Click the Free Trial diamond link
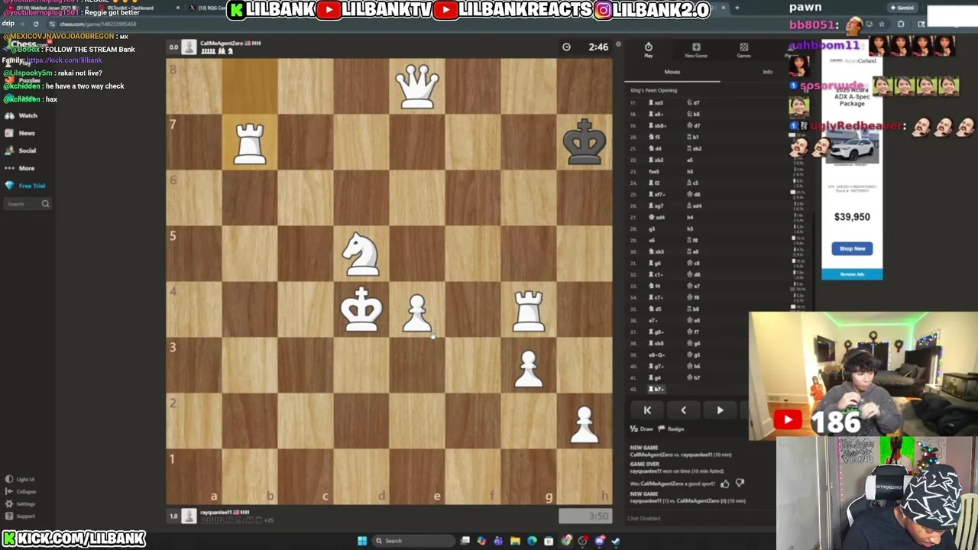Image resolution: width=978 pixels, height=550 pixels. (26, 186)
